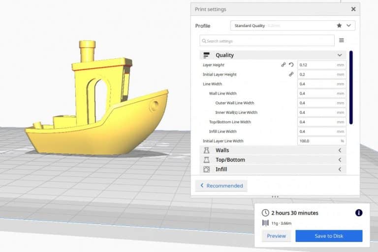Edit the Wall Line Width value

(x=321, y=93)
